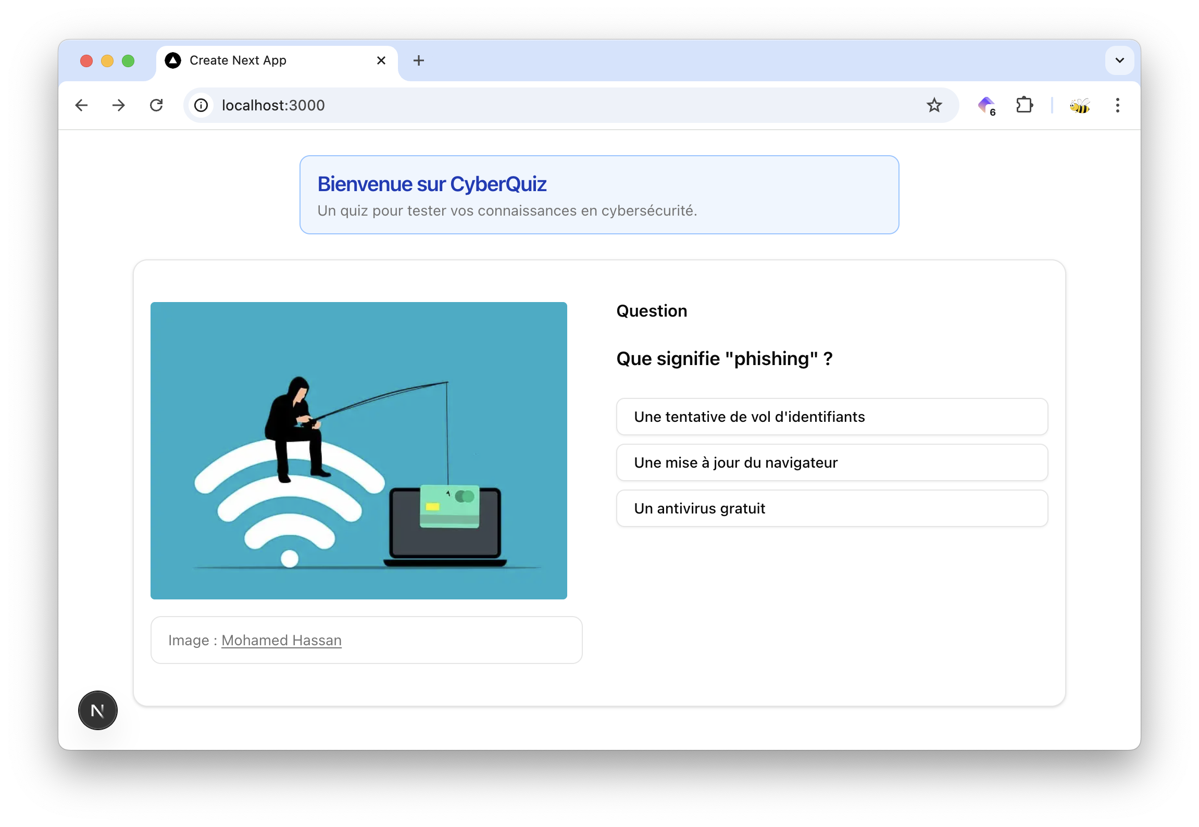Reload the page

pos(157,105)
